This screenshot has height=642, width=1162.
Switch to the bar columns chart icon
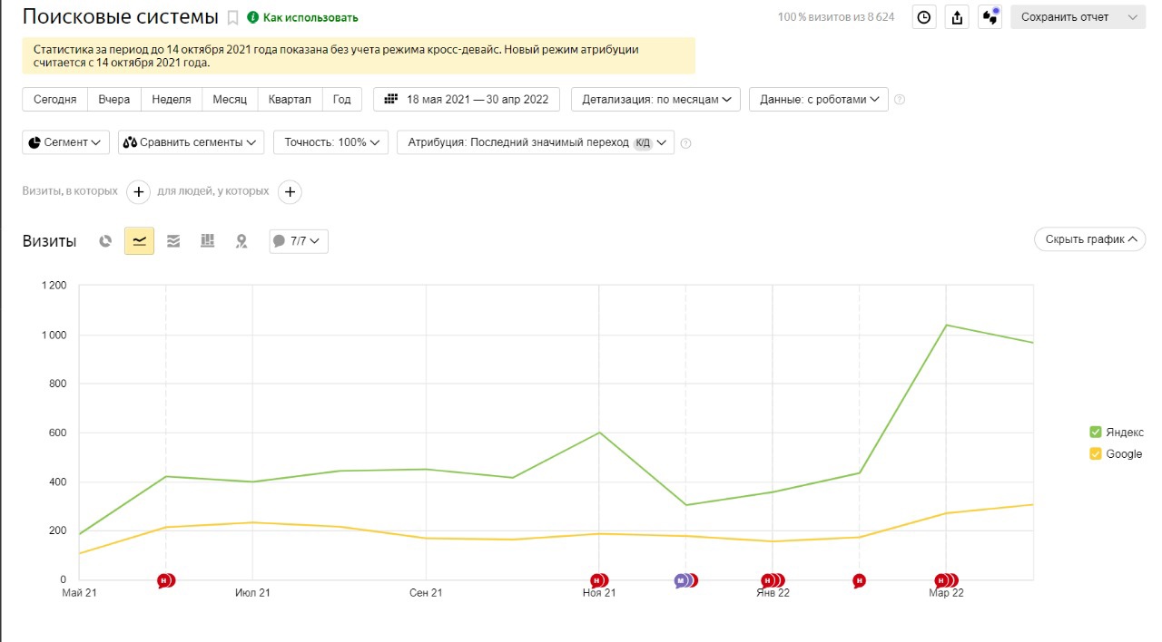pyautogui.click(x=207, y=241)
